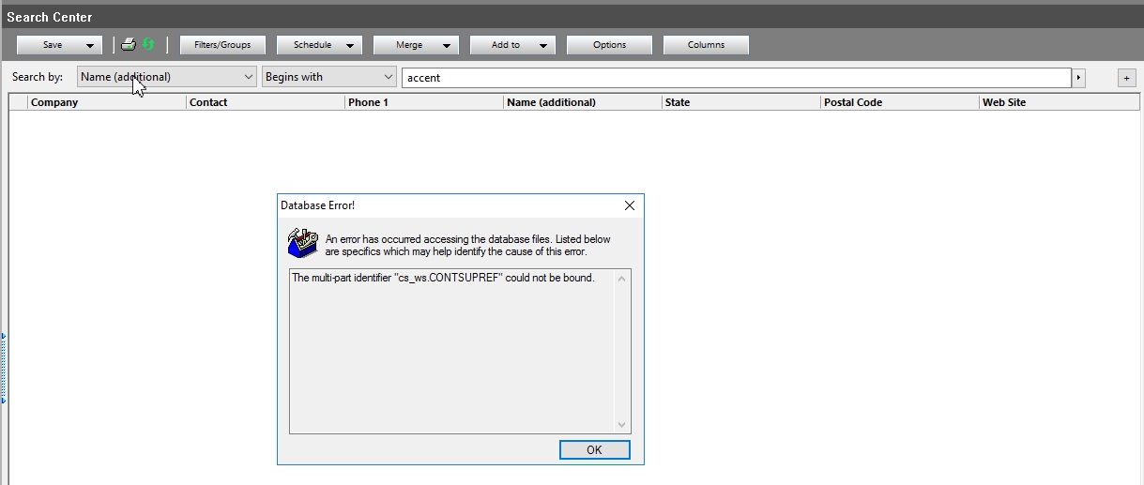Click the error message scrollbar down arrow

click(621, 425)
